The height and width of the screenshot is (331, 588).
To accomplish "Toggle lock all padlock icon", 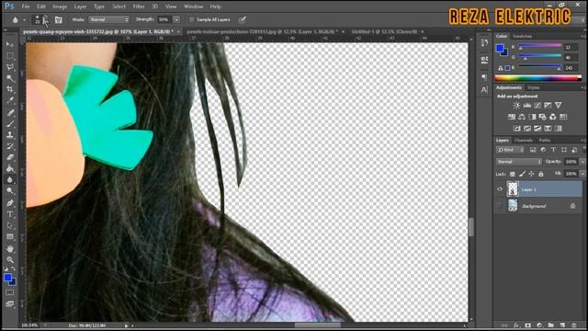I will pyautogui.click(x=541, y=174).
